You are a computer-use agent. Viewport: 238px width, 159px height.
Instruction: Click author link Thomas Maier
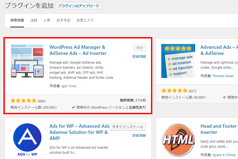(223, 76)
